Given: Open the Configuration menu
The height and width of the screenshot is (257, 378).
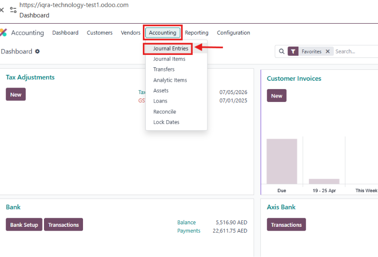Looking at the screenshot, I should [233, 33].
